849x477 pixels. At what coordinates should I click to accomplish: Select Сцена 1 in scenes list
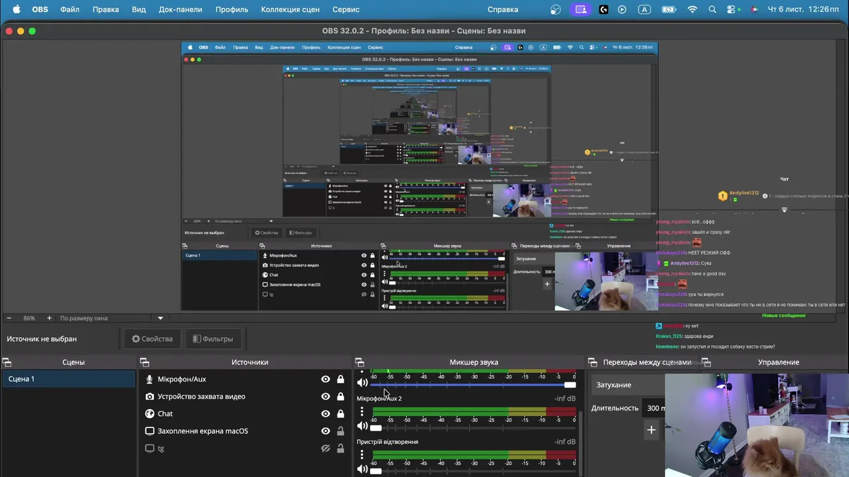coord(68,379)
